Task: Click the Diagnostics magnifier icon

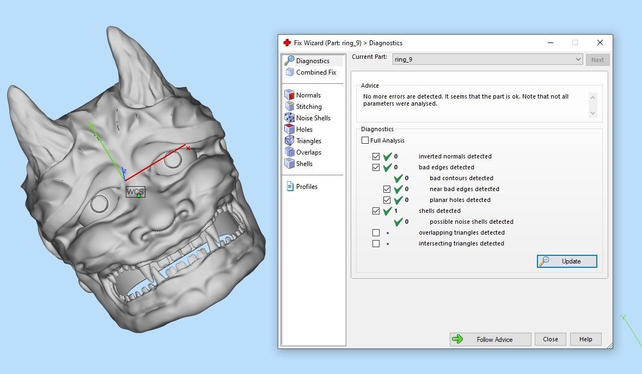Action: [290, 60]
